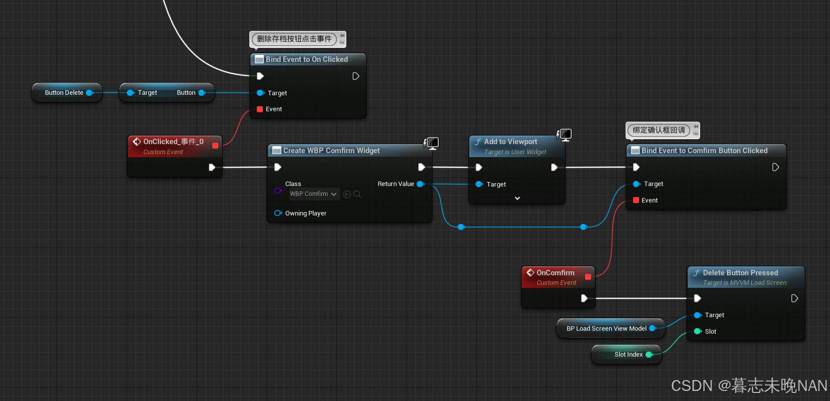
Task: Expand Add to Viewport advanced pins chevron
Action: (x=517, y=199)
